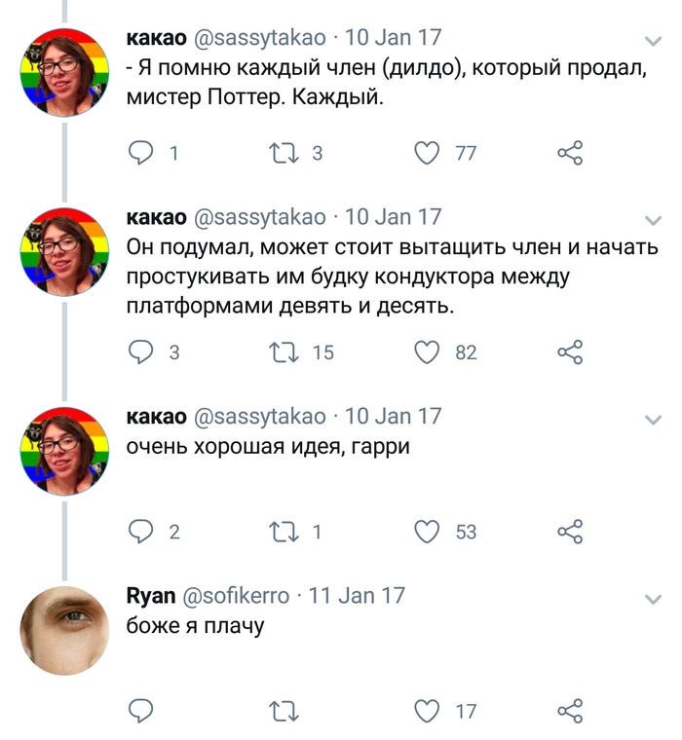Share the 'очень хорошая идея, гарри' tweet

coord(570,532)
